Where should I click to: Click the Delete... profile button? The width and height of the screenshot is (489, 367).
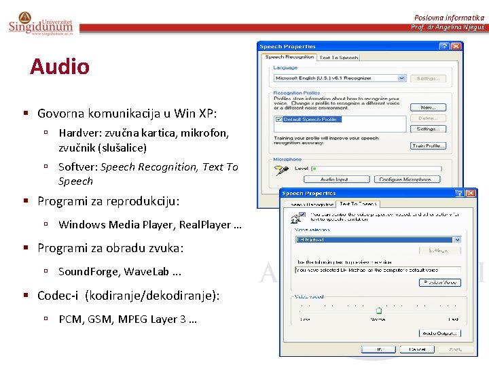pyautogui.click(x=428, y=118)
